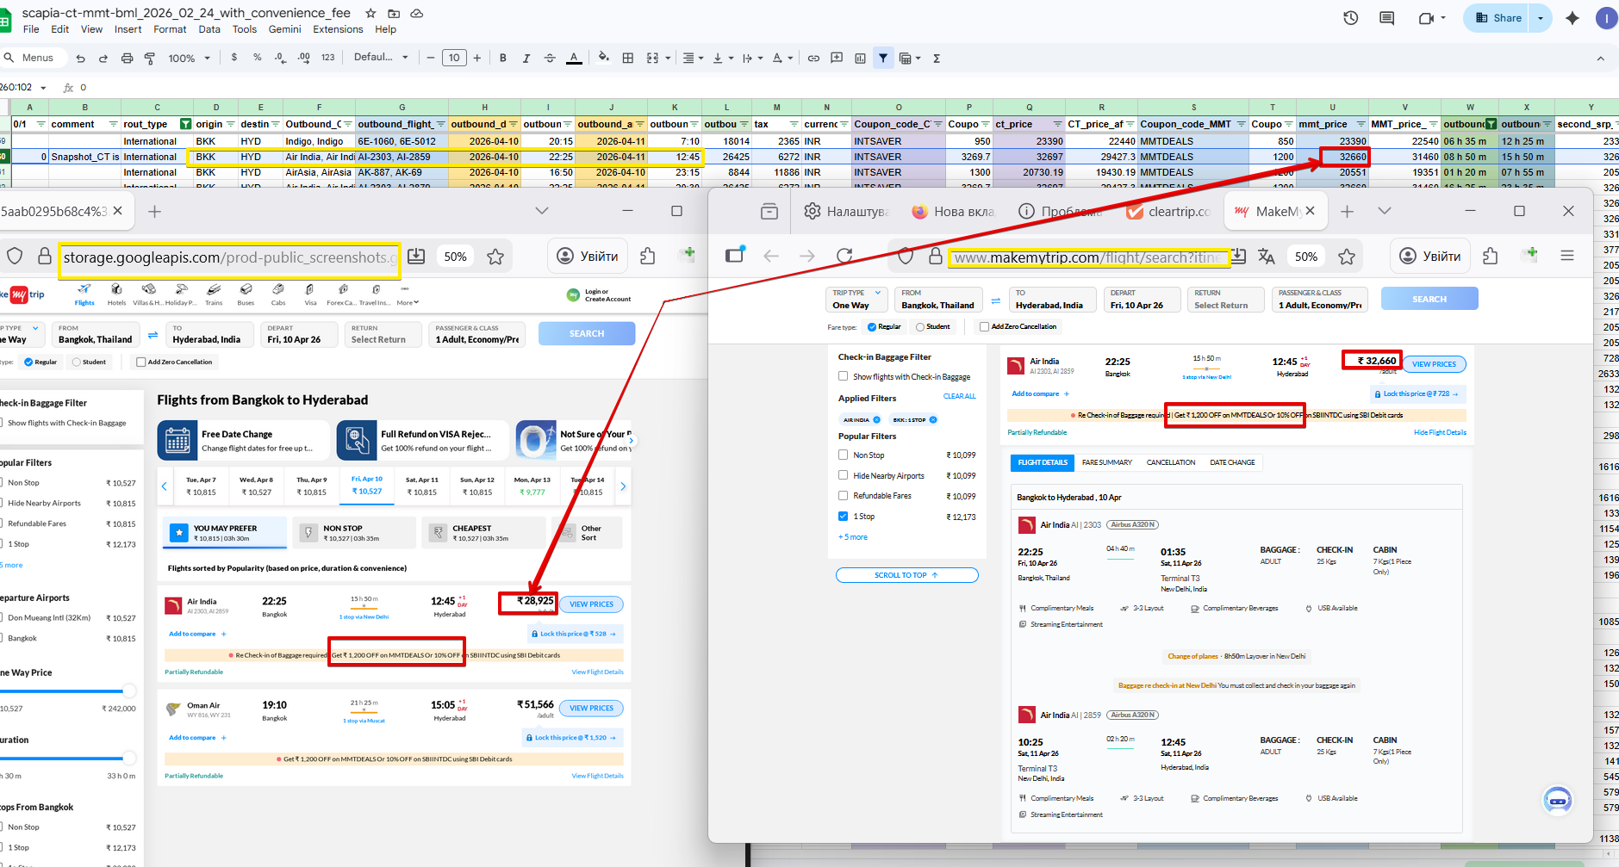Click the Insert link icon

[813, 58]
